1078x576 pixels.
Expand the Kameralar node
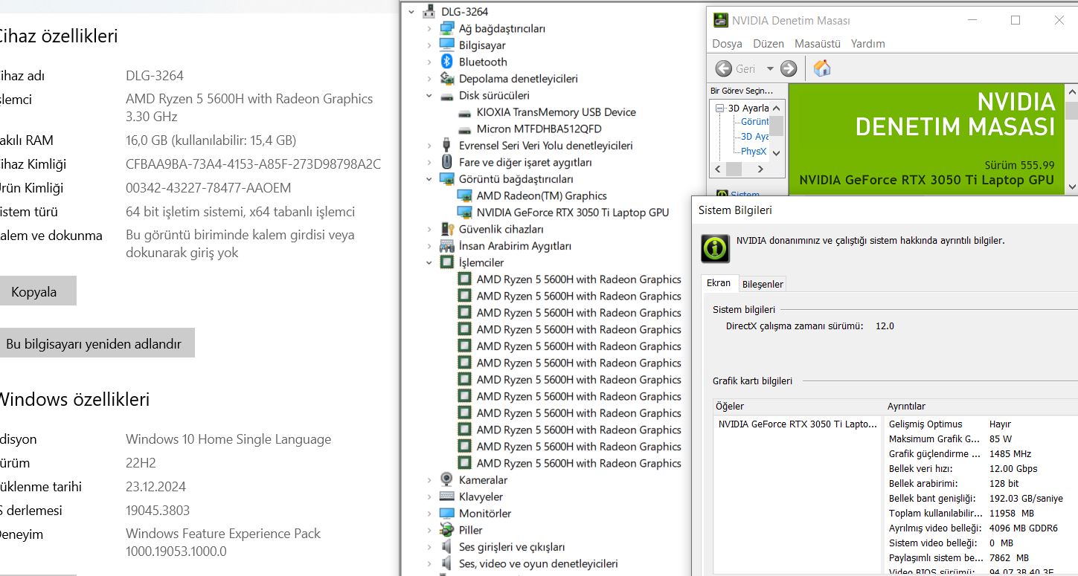[x=429, y=480]
